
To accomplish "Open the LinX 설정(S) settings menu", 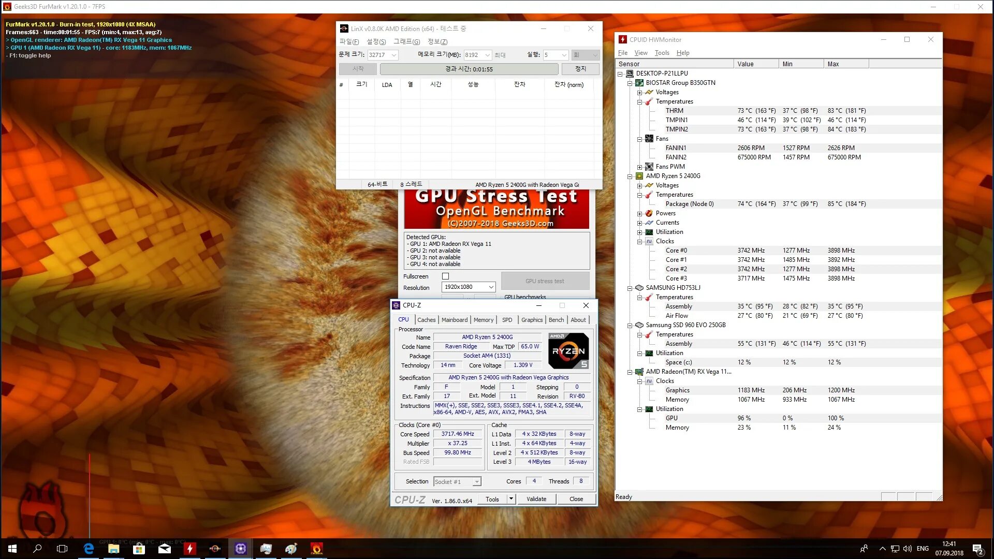I will click(x=376, y=41).
